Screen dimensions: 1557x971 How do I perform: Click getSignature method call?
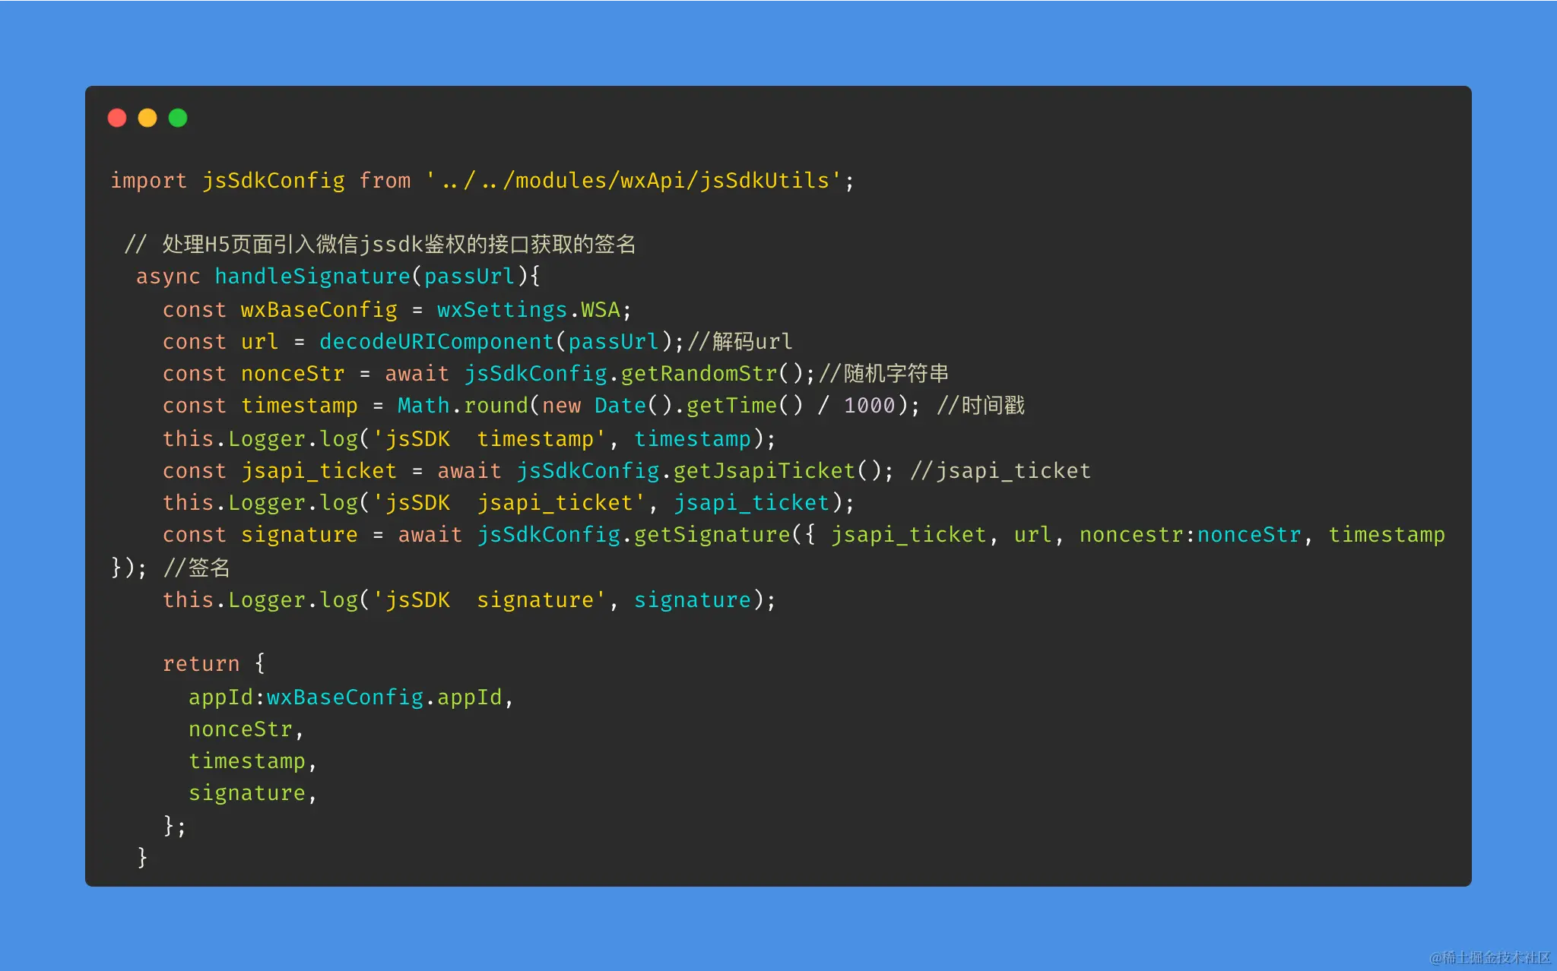(x=712, y=535)
